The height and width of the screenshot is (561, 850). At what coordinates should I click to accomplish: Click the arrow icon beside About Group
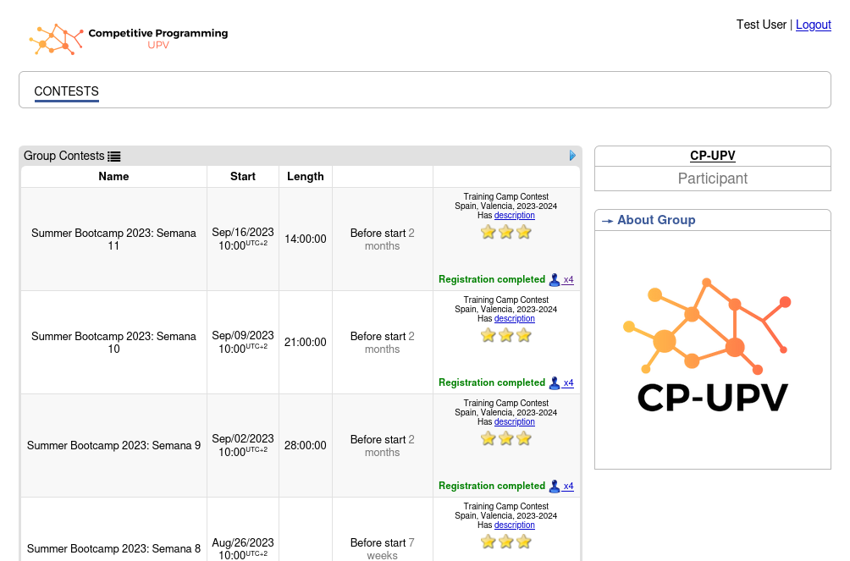(x=607, y=221)
